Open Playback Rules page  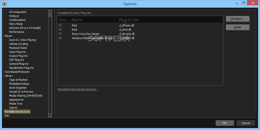click(x=18, y=48)
